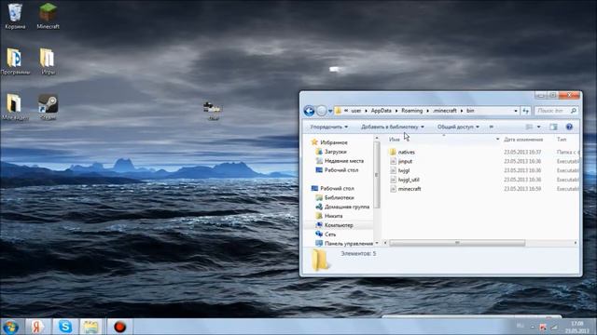Select Избранное in the navigation pane
597x335 pixels.
(334, 142)
